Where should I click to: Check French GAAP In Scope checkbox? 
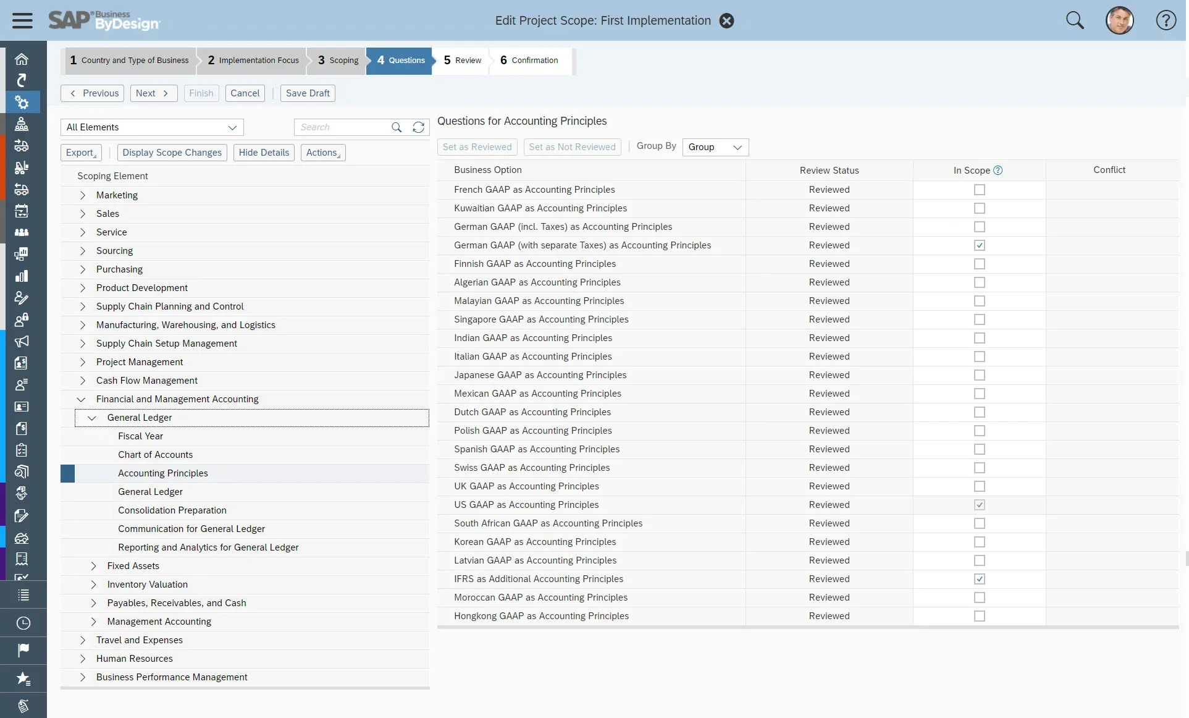tap(979, 190)
